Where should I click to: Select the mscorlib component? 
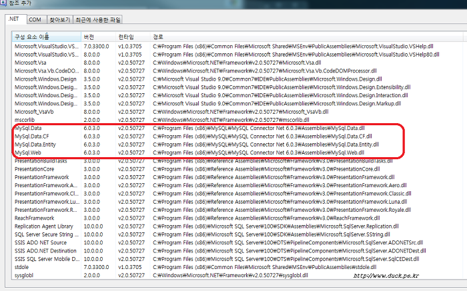pyautogui.click(x=25, y=120)
